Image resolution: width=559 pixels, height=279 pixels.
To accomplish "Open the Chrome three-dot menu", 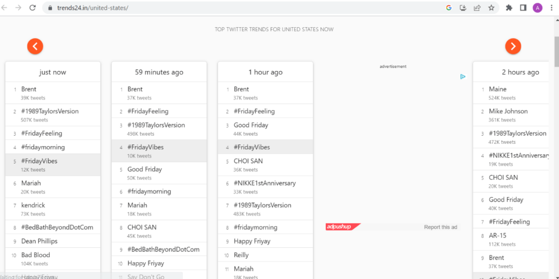I will click(551, 8).
